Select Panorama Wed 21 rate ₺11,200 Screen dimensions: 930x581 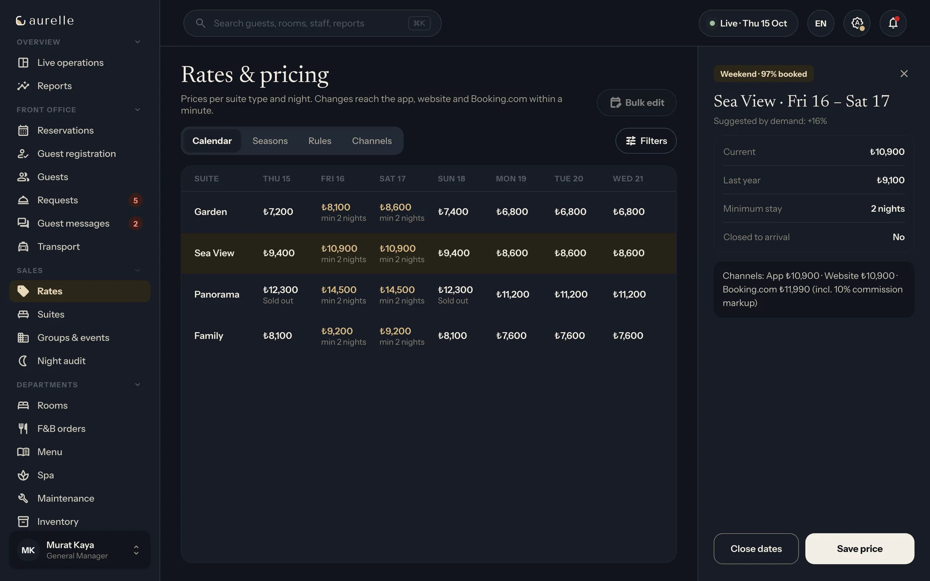[629, 294]
